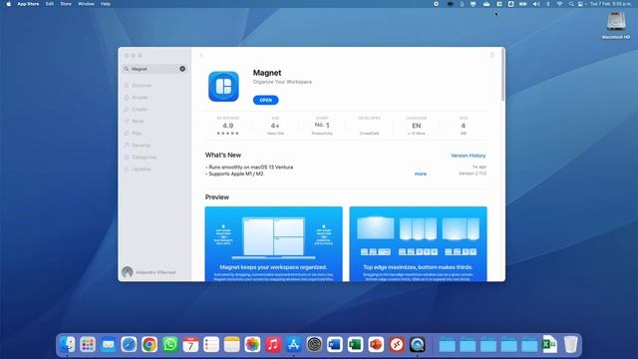The width and height of the screenshot is (638, 359).
Task: Open second preview 'Top edge maximizes' screenshot
Action: pos(418,243)
